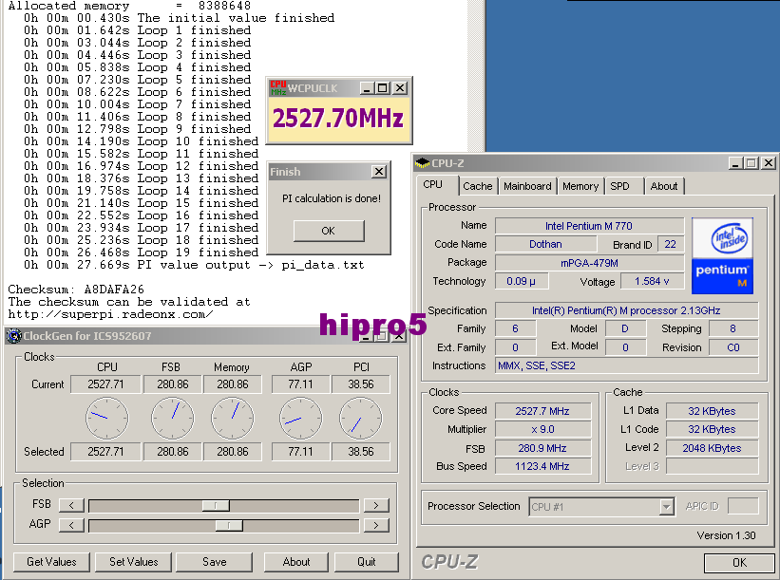Click the Package value mPGA-479M
This screenshot has height=580, width=780.
[589, 263]
